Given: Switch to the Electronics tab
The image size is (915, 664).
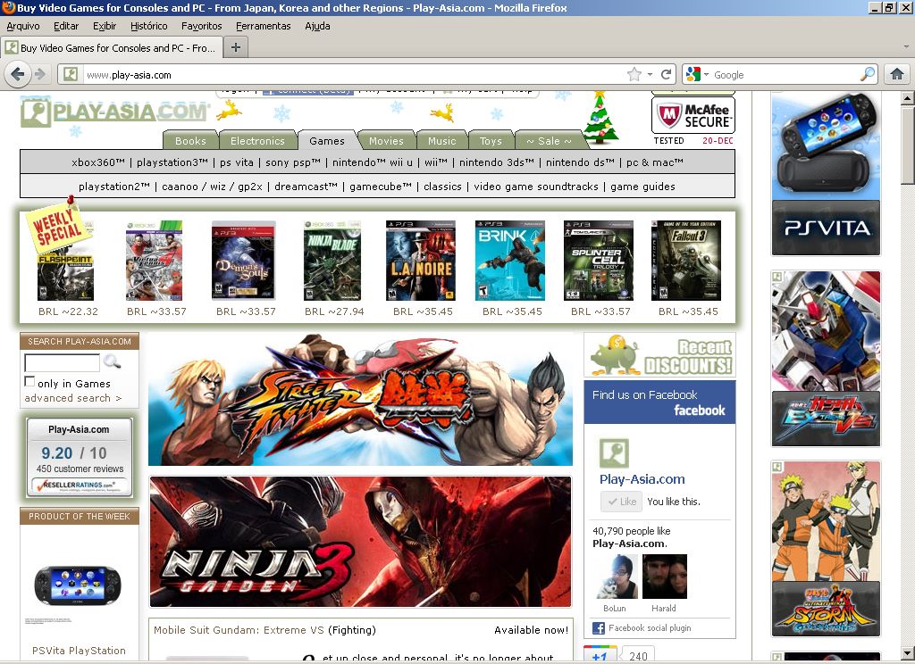Looking at the screenshot, I should (x=257, y=141).
